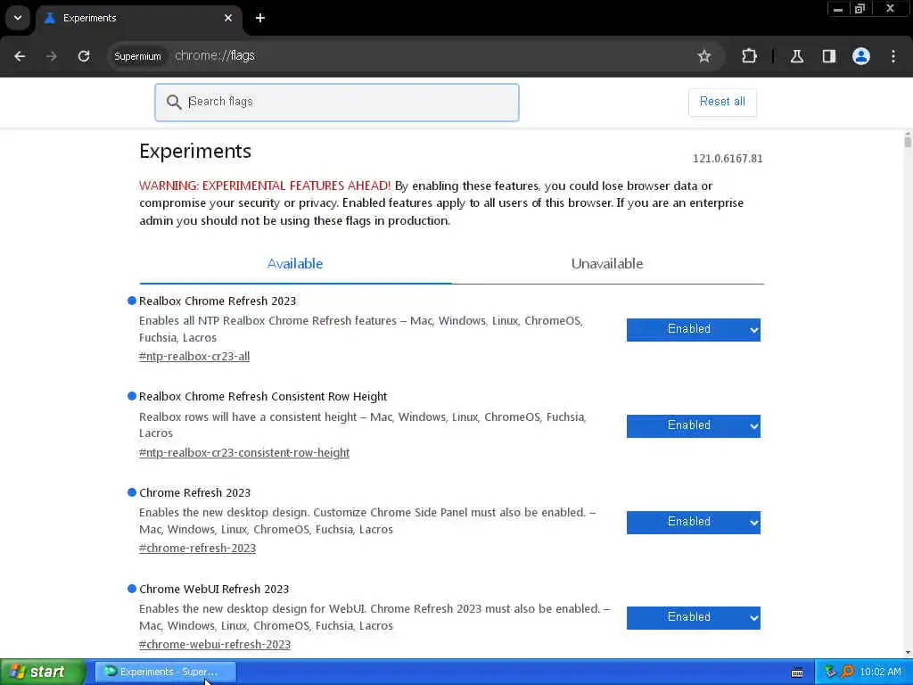
Task: Follow the #chrome-webui-refresh-2023 link
Action: [x=215, y=644]
